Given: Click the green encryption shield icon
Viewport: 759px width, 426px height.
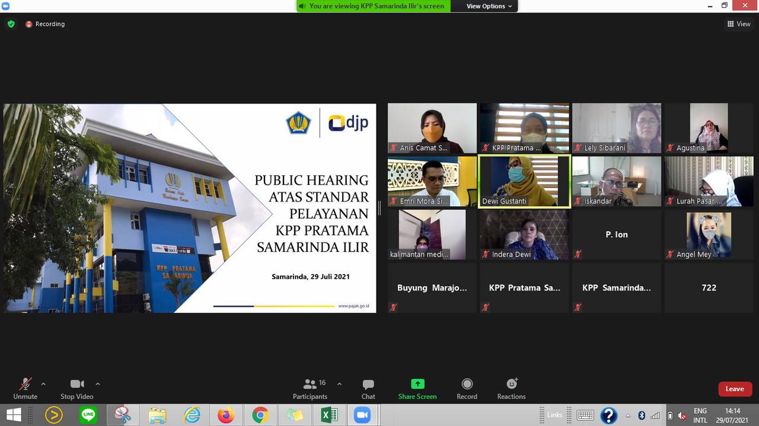Looking at the screenshot, I should click(x=11, y=24).
